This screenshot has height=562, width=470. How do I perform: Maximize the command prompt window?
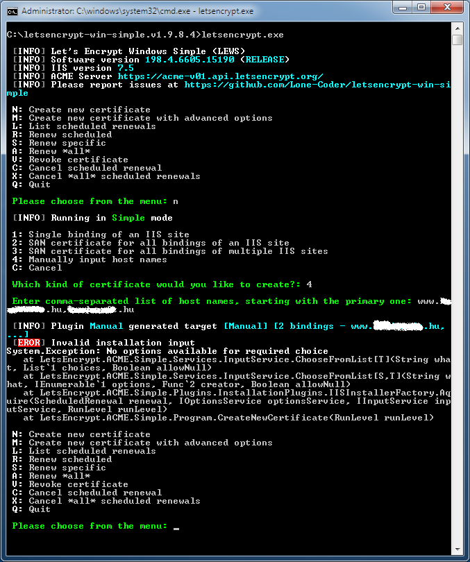point(421,8)
